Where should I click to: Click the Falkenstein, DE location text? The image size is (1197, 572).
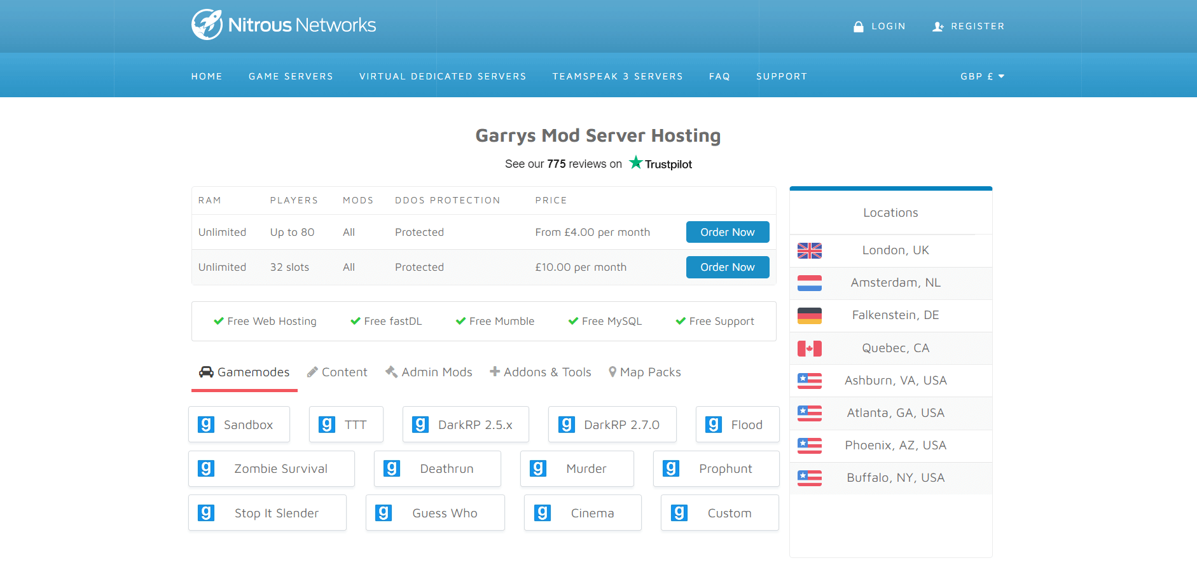896,315
